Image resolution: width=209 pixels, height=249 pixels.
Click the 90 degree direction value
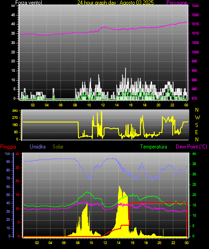tap(16, 132)
